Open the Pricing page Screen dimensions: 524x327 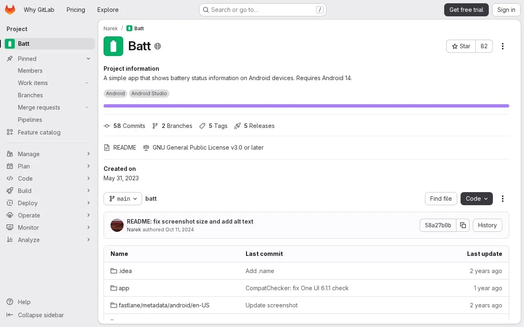76,10
